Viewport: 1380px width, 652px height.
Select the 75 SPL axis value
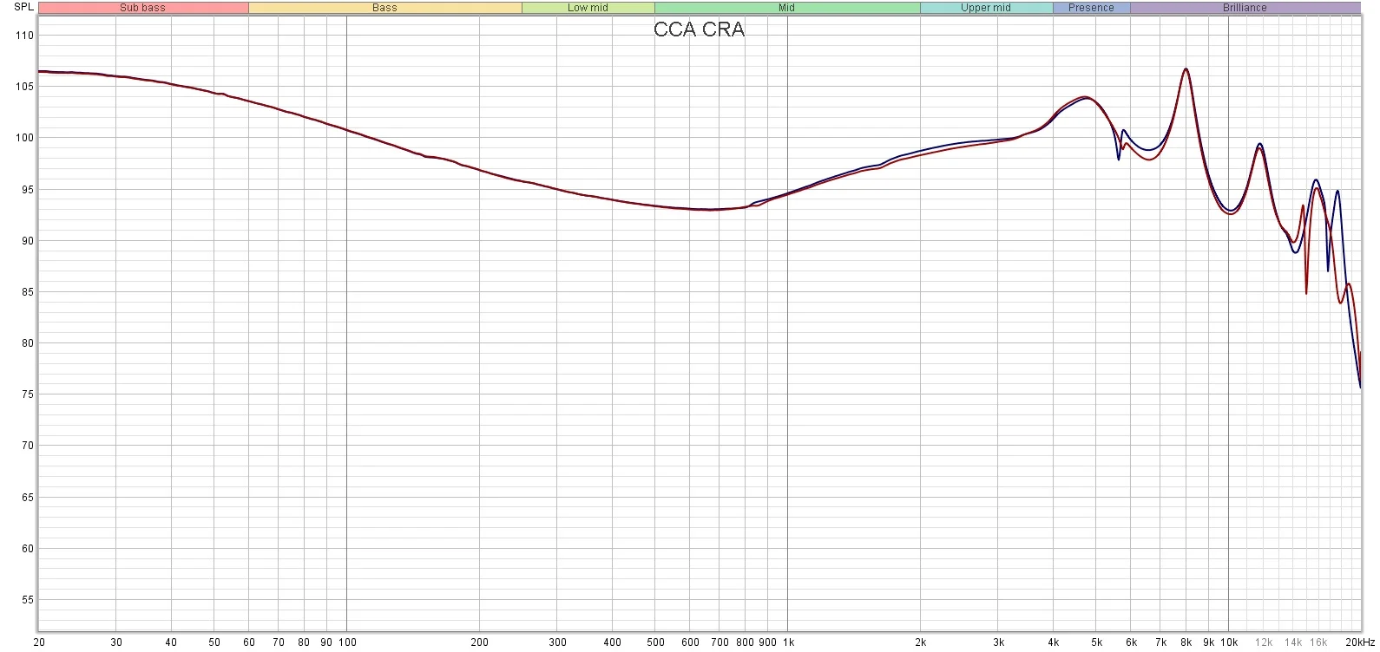point(27,394)
